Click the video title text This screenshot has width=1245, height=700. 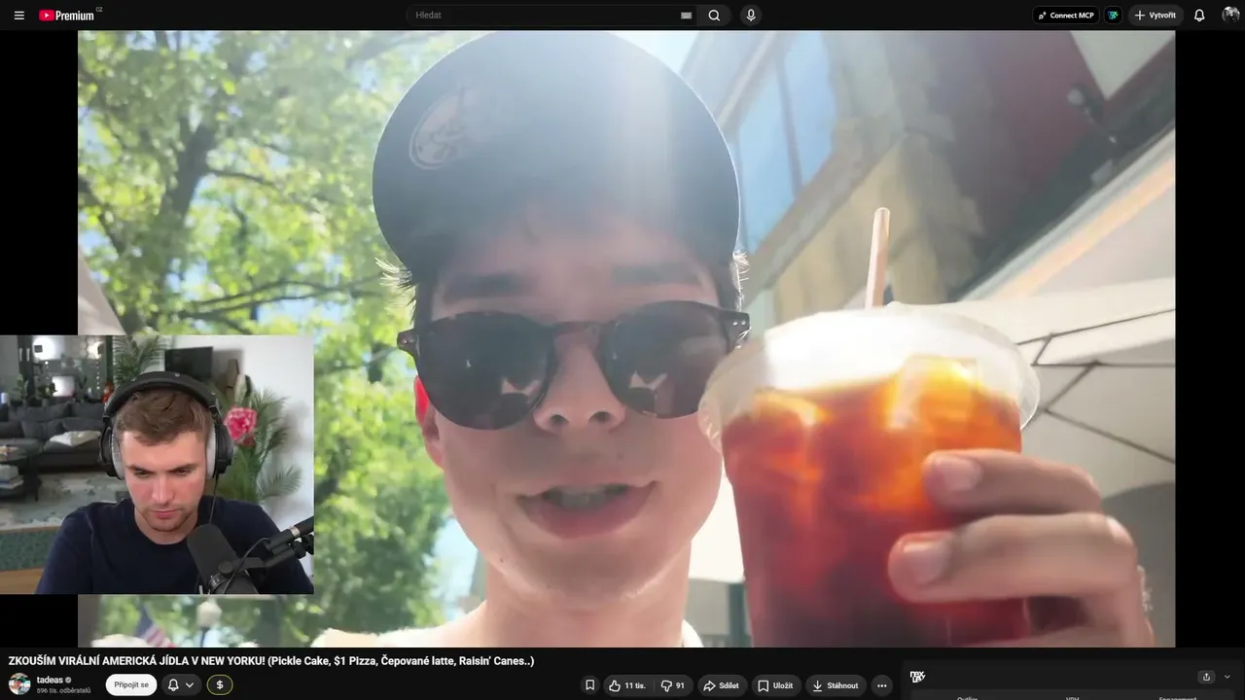click(x=271, y=661)
